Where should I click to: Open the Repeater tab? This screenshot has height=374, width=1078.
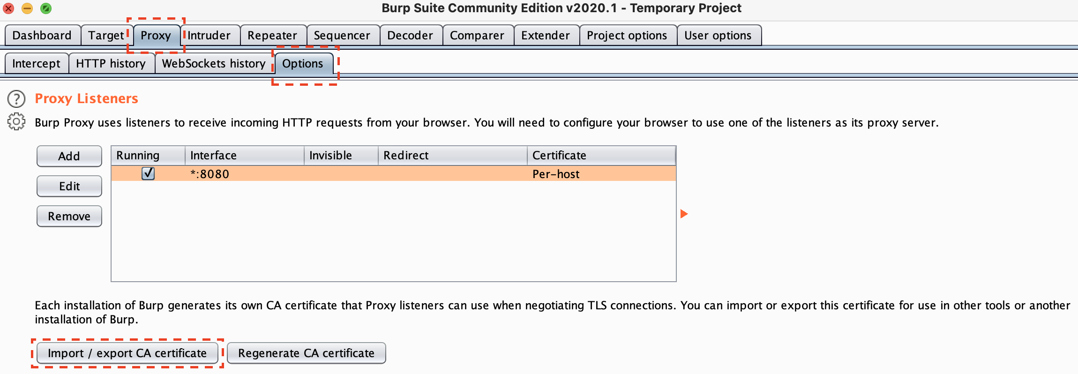(x=273, y=36)
